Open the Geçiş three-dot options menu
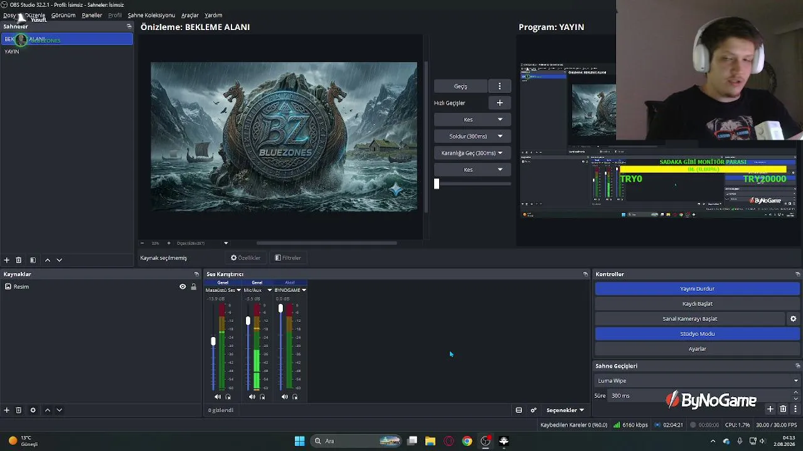Screen dimensions: 803x451 pyautogui.click(x=500, y=86)
